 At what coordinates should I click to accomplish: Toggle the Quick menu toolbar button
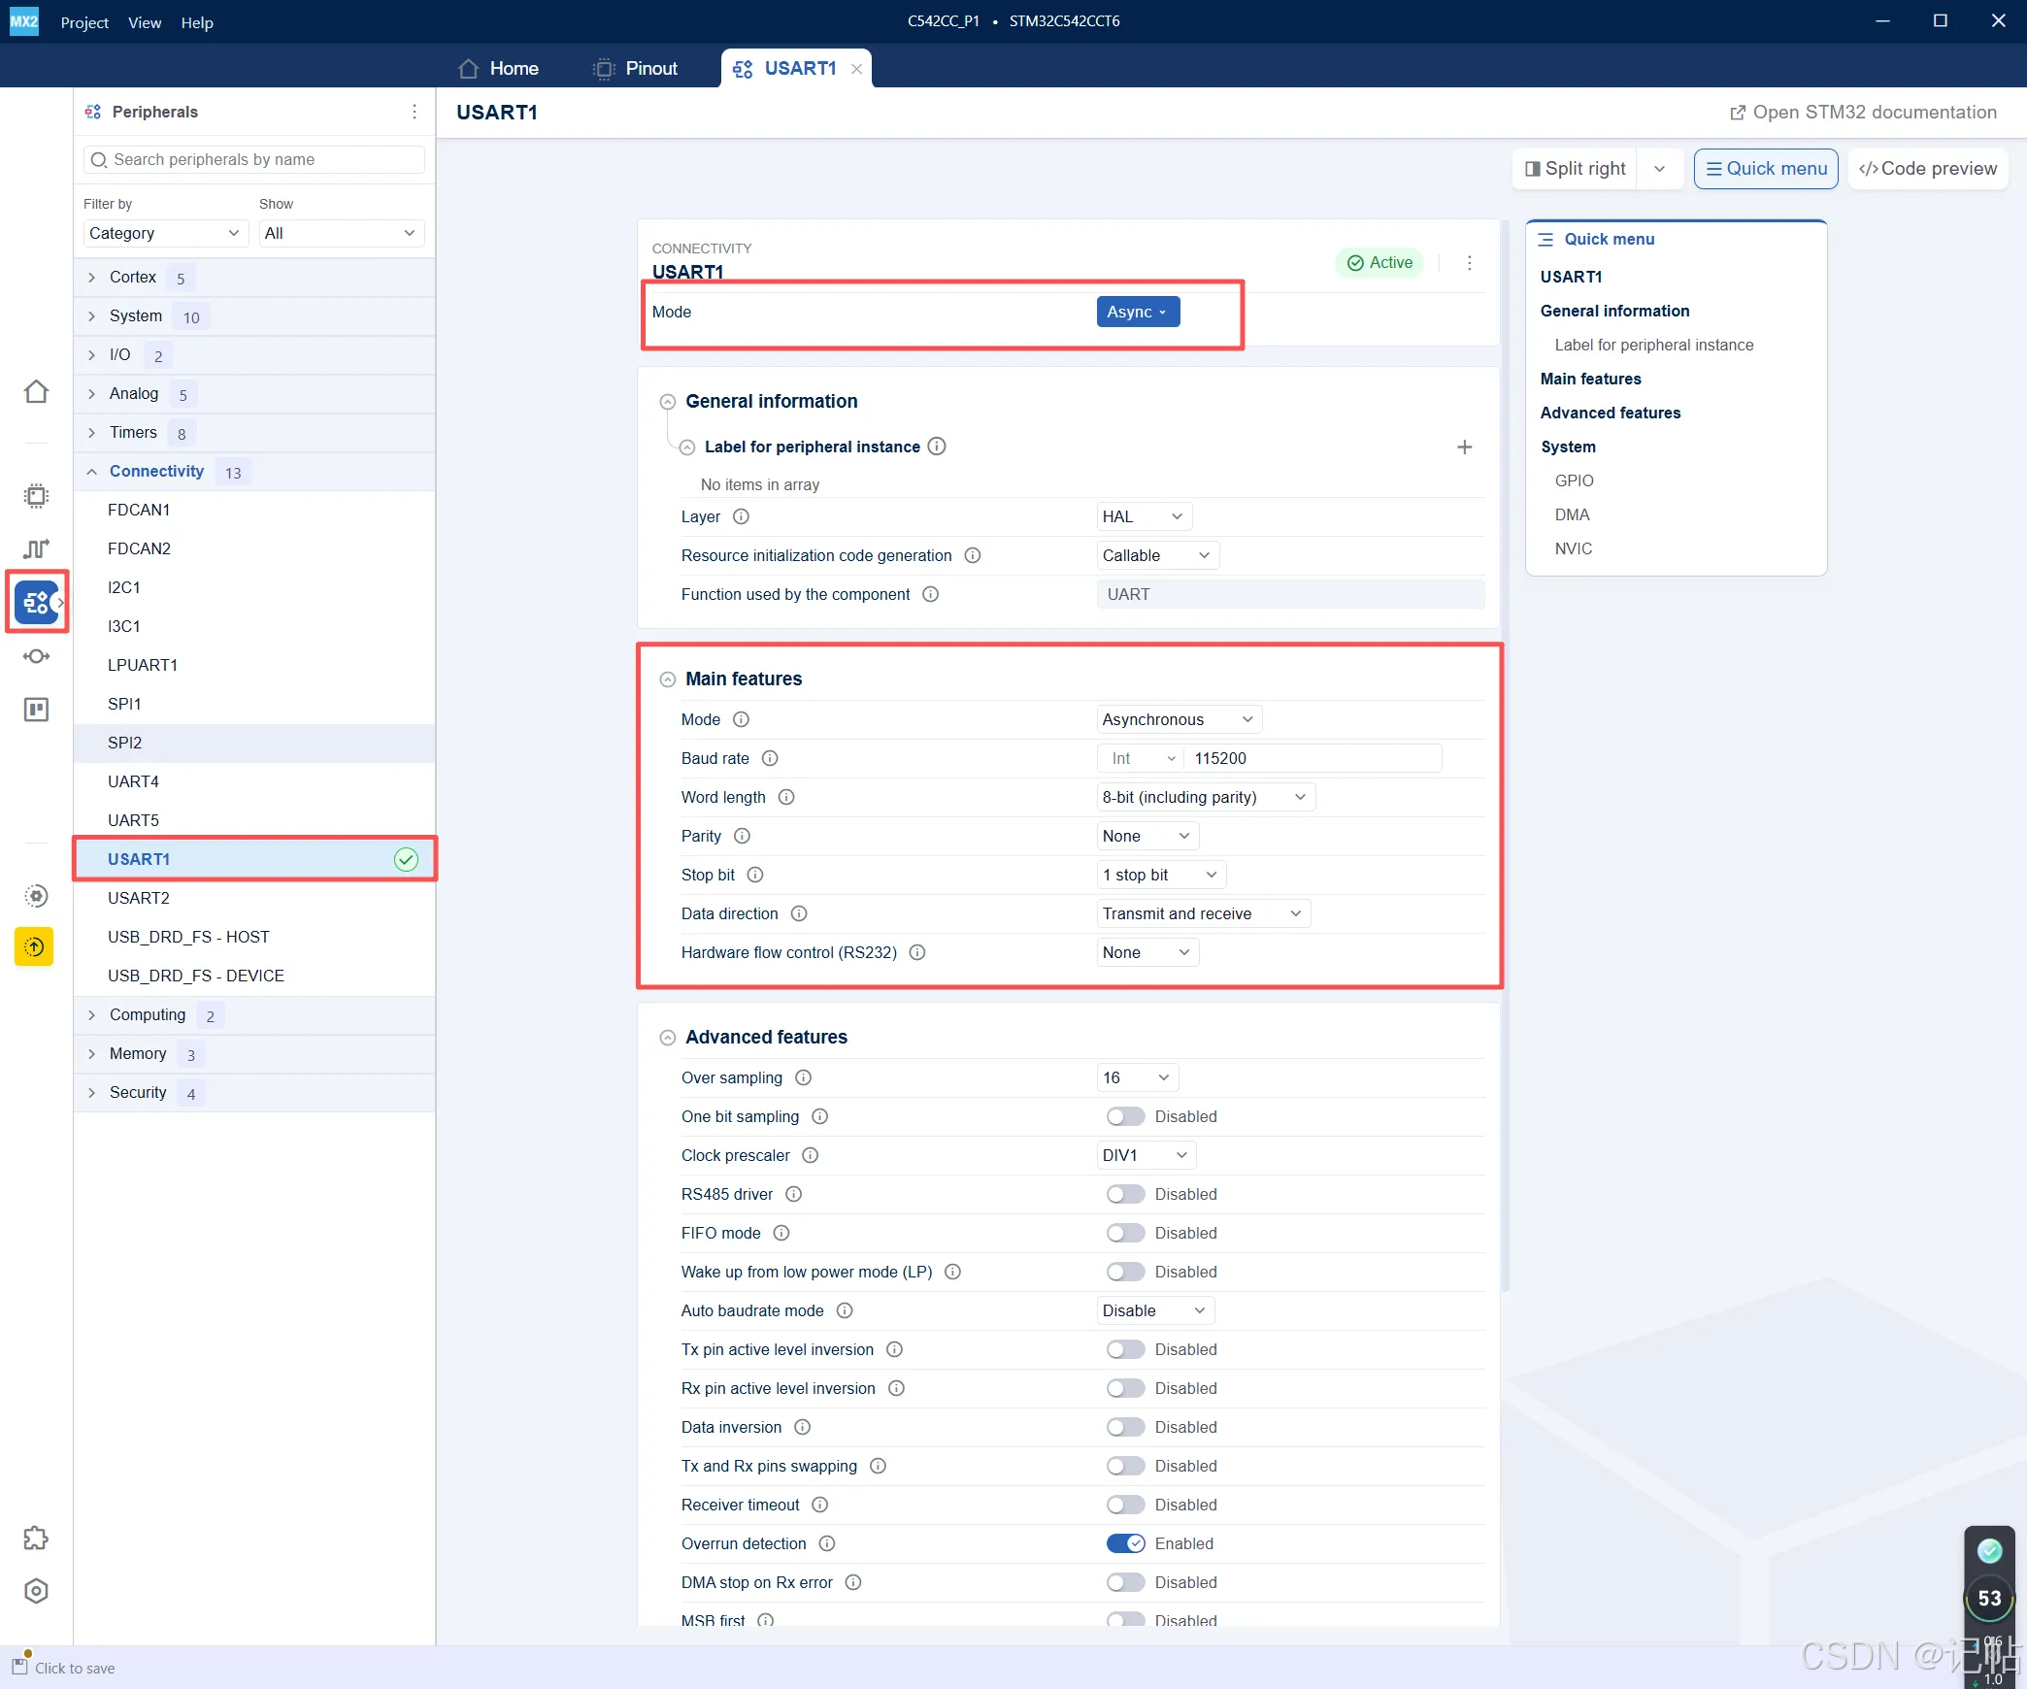click(x=1766, y=169)
